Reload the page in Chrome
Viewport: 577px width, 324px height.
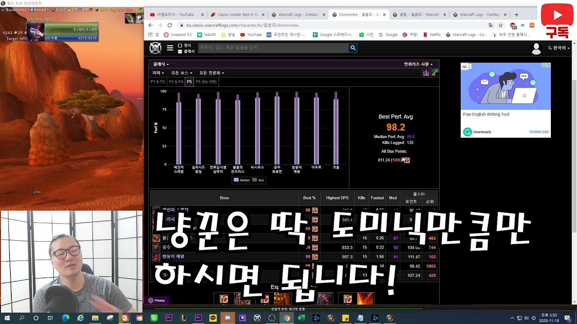pos(170,25)
